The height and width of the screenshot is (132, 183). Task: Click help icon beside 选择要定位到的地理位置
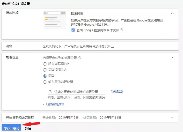coord(80,58)
